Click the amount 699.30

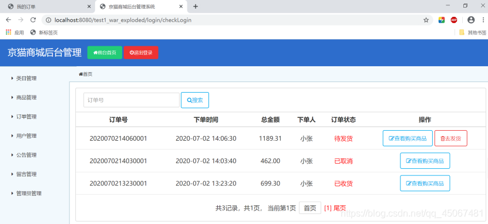coord(270,184)
